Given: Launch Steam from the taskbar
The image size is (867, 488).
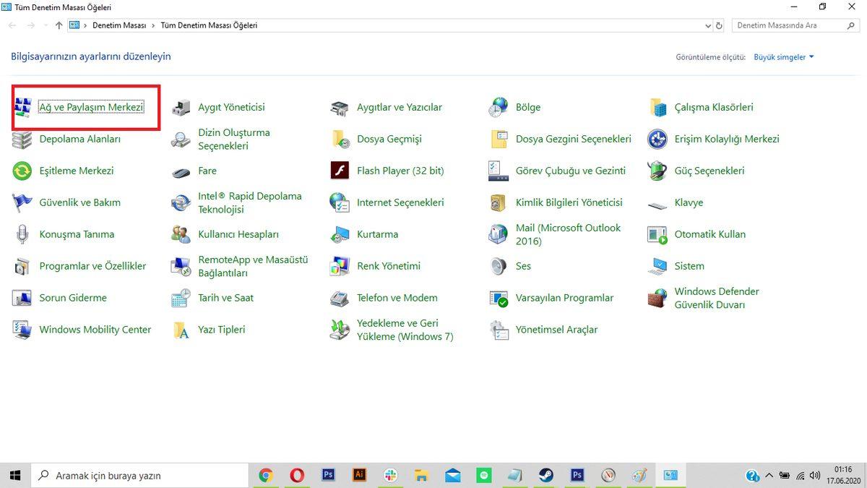Looking at the screenshot, I should [545, 475].
